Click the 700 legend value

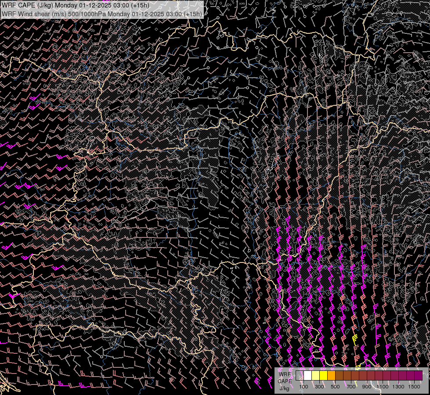click(351, 387)
